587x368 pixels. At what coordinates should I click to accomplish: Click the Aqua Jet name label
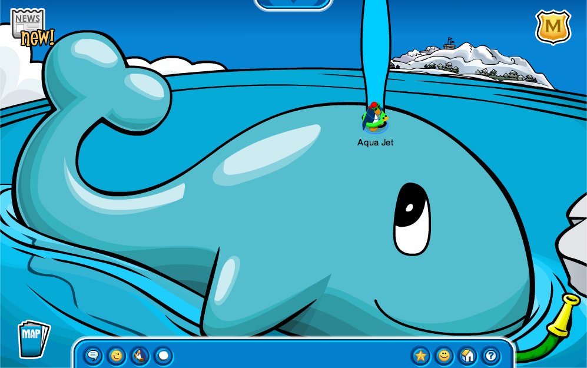pos(375,142)
